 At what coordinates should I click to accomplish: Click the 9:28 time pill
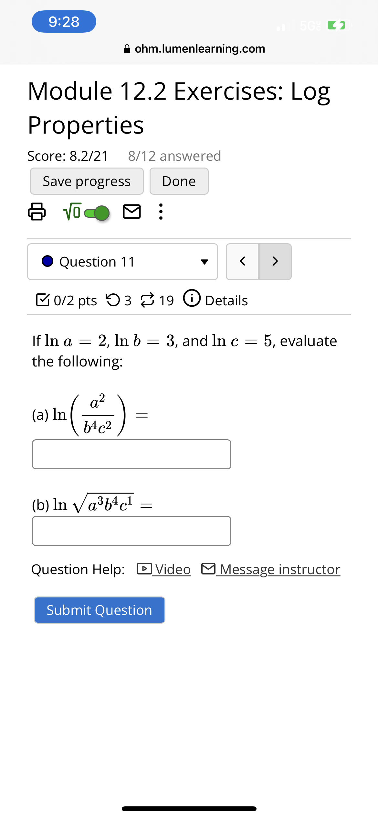pos(64,21)
